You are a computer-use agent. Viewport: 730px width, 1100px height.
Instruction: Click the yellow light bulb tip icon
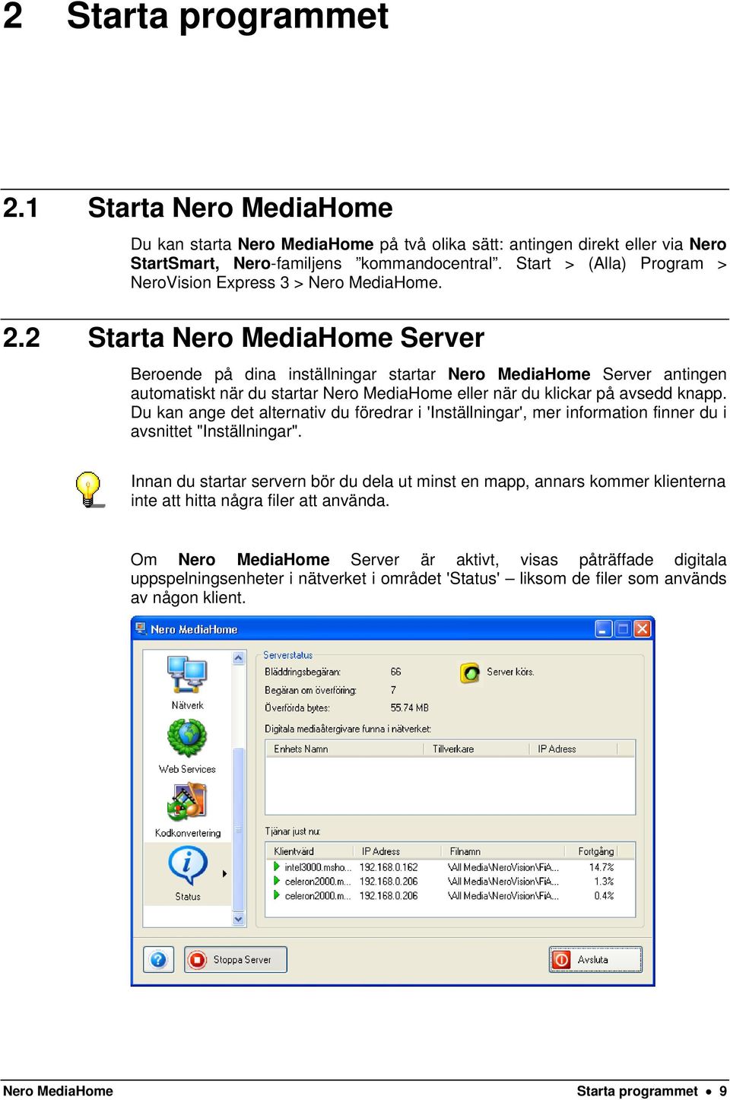pos(89,489)
